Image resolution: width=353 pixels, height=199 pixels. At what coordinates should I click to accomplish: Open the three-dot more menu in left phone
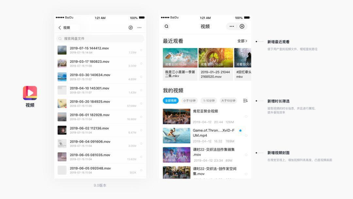[x=140, y=28]
